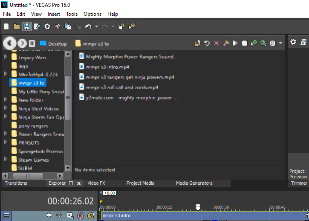This screenshot has width=309, height=221.
Task: Expand the Steam Games folder
Action: (x=6, y=159)
